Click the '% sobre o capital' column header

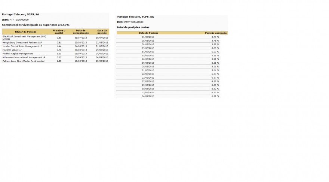click(x=59, y=32)
